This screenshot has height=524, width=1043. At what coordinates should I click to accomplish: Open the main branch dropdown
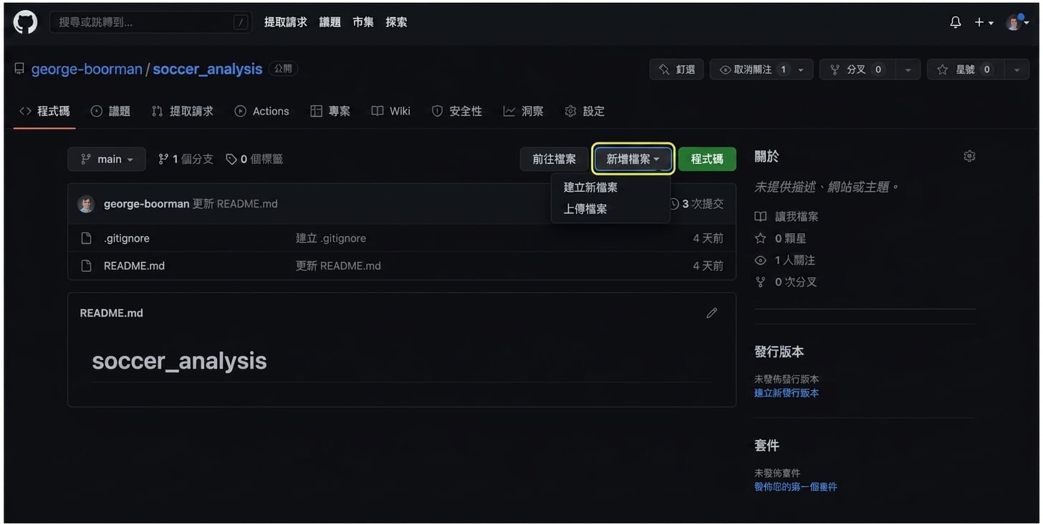pos(107,159)
